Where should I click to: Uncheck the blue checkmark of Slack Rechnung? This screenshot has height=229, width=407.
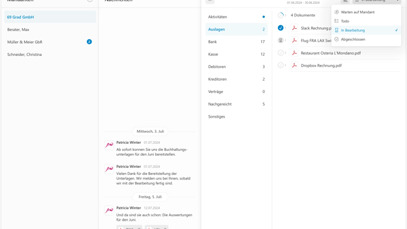(280, 28)
